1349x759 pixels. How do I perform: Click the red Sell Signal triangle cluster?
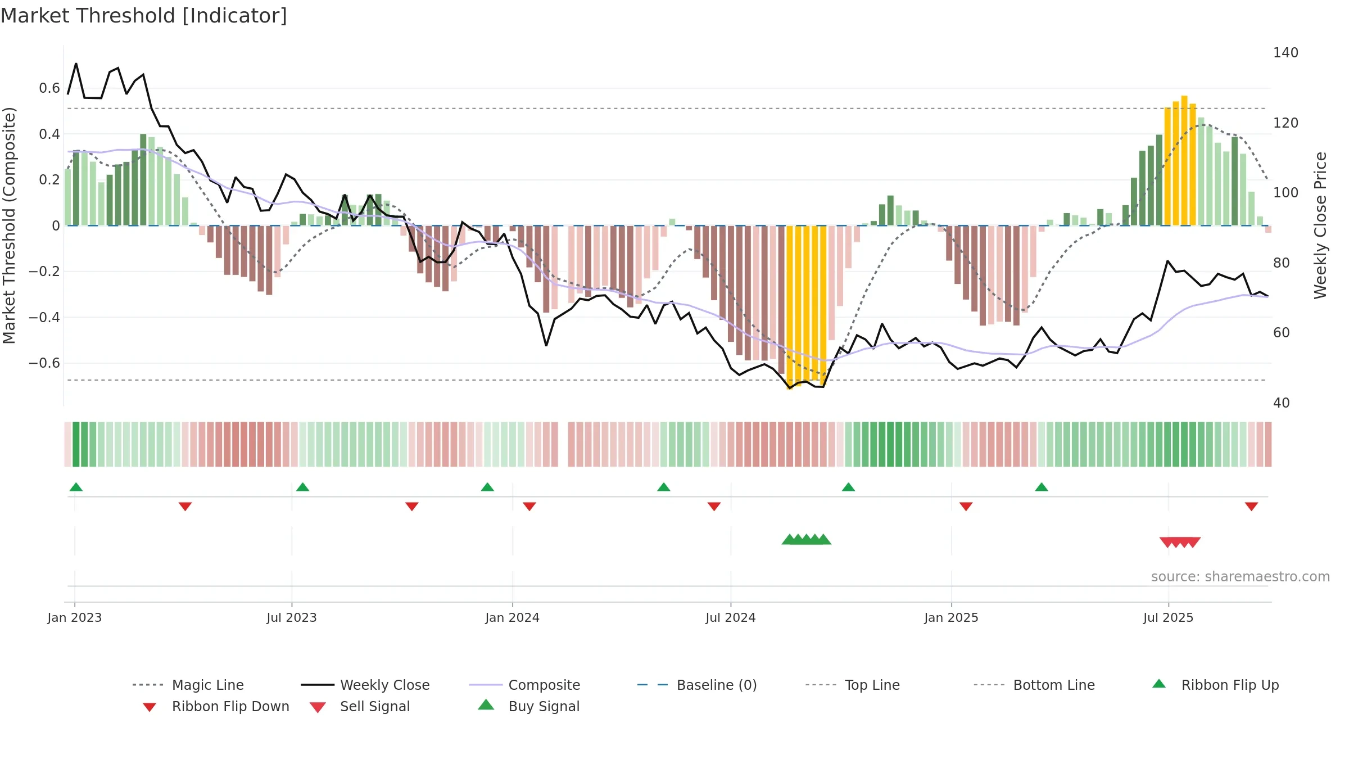coord(1180,543)
